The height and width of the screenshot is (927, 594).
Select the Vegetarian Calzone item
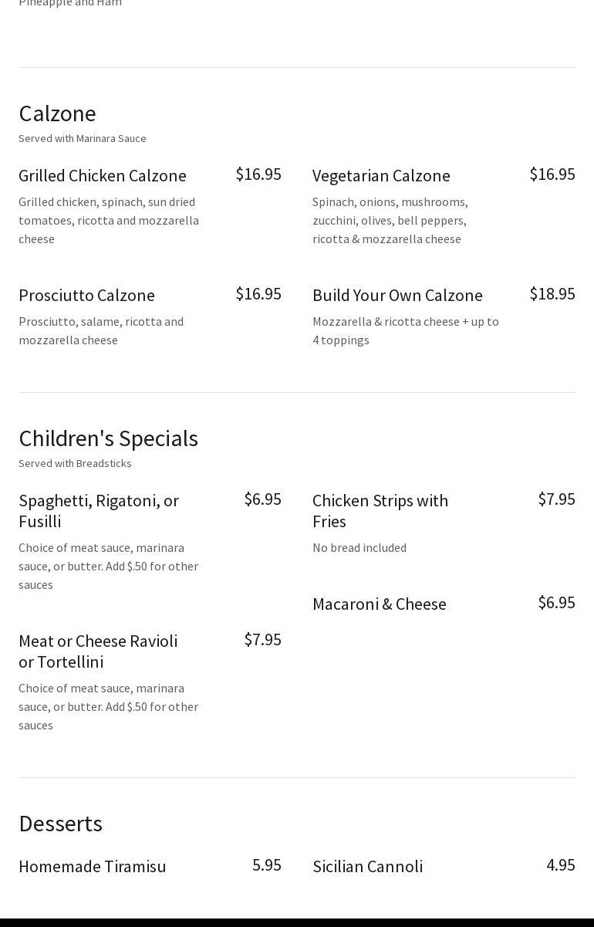pos(381,176)
